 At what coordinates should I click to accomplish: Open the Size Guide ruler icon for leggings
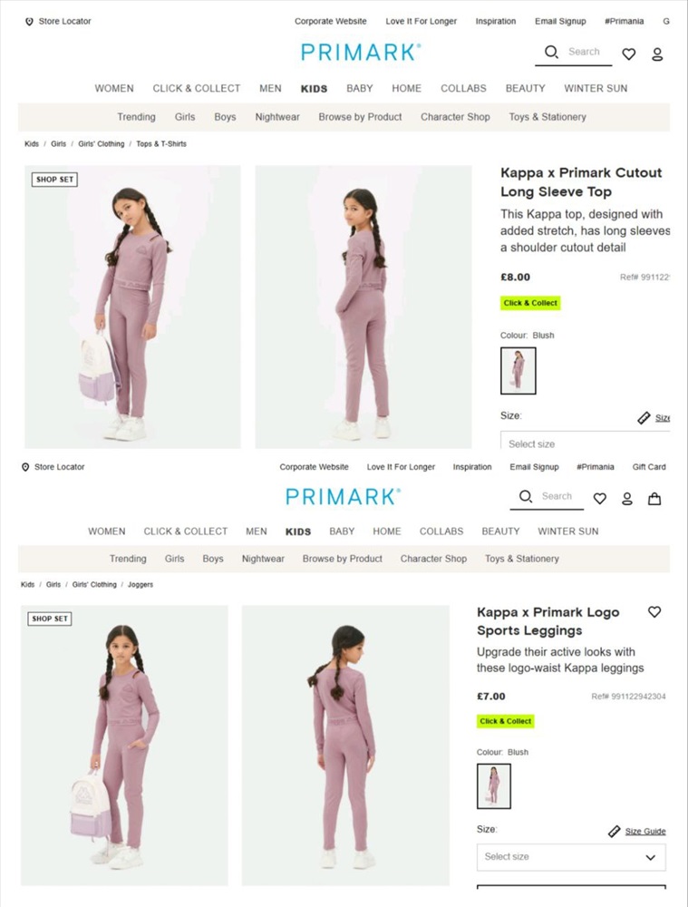(614, 831)
